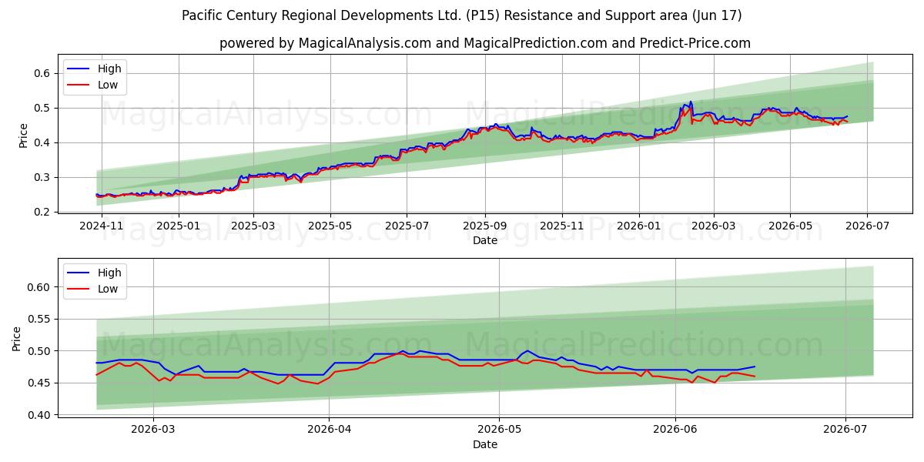
Task: Click the 2026-06 date label on bottom chart
Action: pyautogui.click(x=675, y=430)
